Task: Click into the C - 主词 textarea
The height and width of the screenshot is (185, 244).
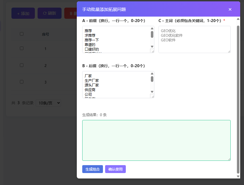Action: [x=194, y=39]
